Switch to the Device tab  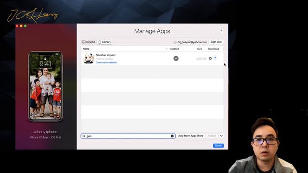pos(89,42)
